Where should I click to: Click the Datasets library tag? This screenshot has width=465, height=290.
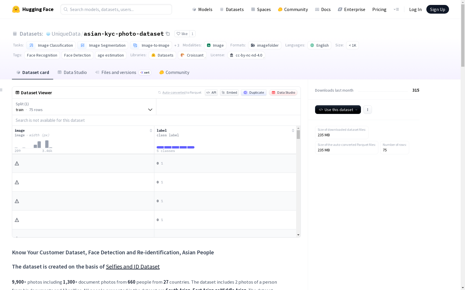[x=162, y=55]
